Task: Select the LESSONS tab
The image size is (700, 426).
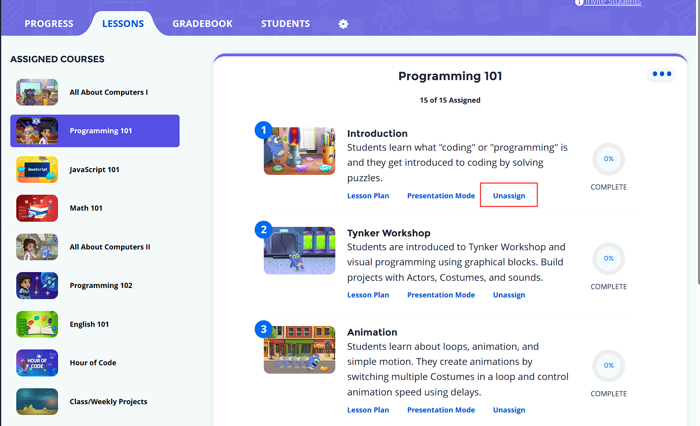Action: point(123,24)
